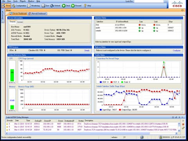Click the syslog horizontal scrollbar thumb
188x141 pixels.
pyautogui.click(x=79, y=133)
